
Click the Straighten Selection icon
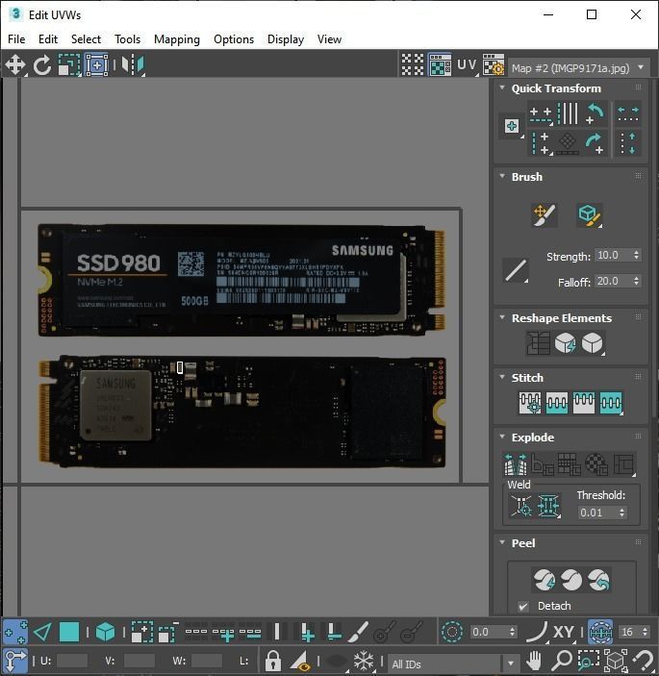pos(538,343)
